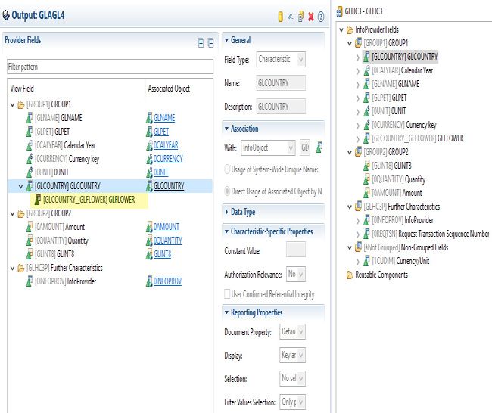Expand the Data Type section
This screenshot has width=492, height=413.
[226, 212]
